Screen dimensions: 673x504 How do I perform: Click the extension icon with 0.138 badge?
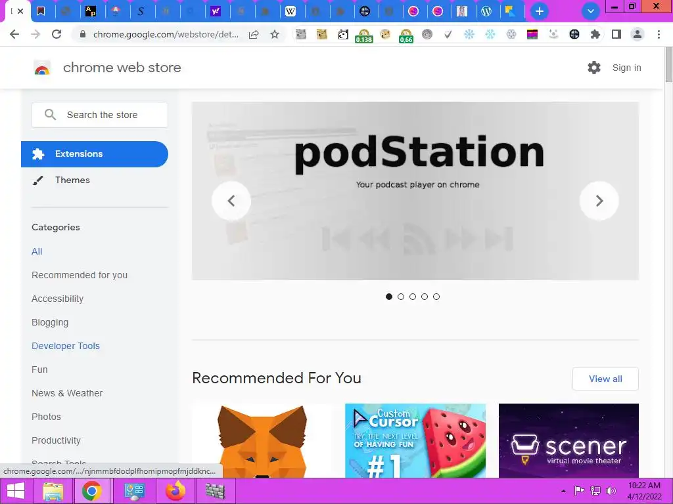tap(363, 35)
